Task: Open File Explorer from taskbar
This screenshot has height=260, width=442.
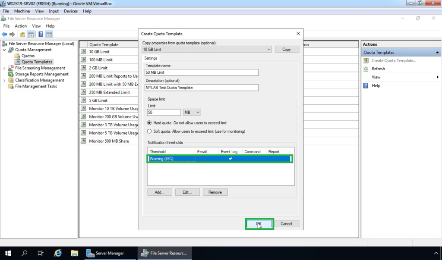Action: point(74,253)
